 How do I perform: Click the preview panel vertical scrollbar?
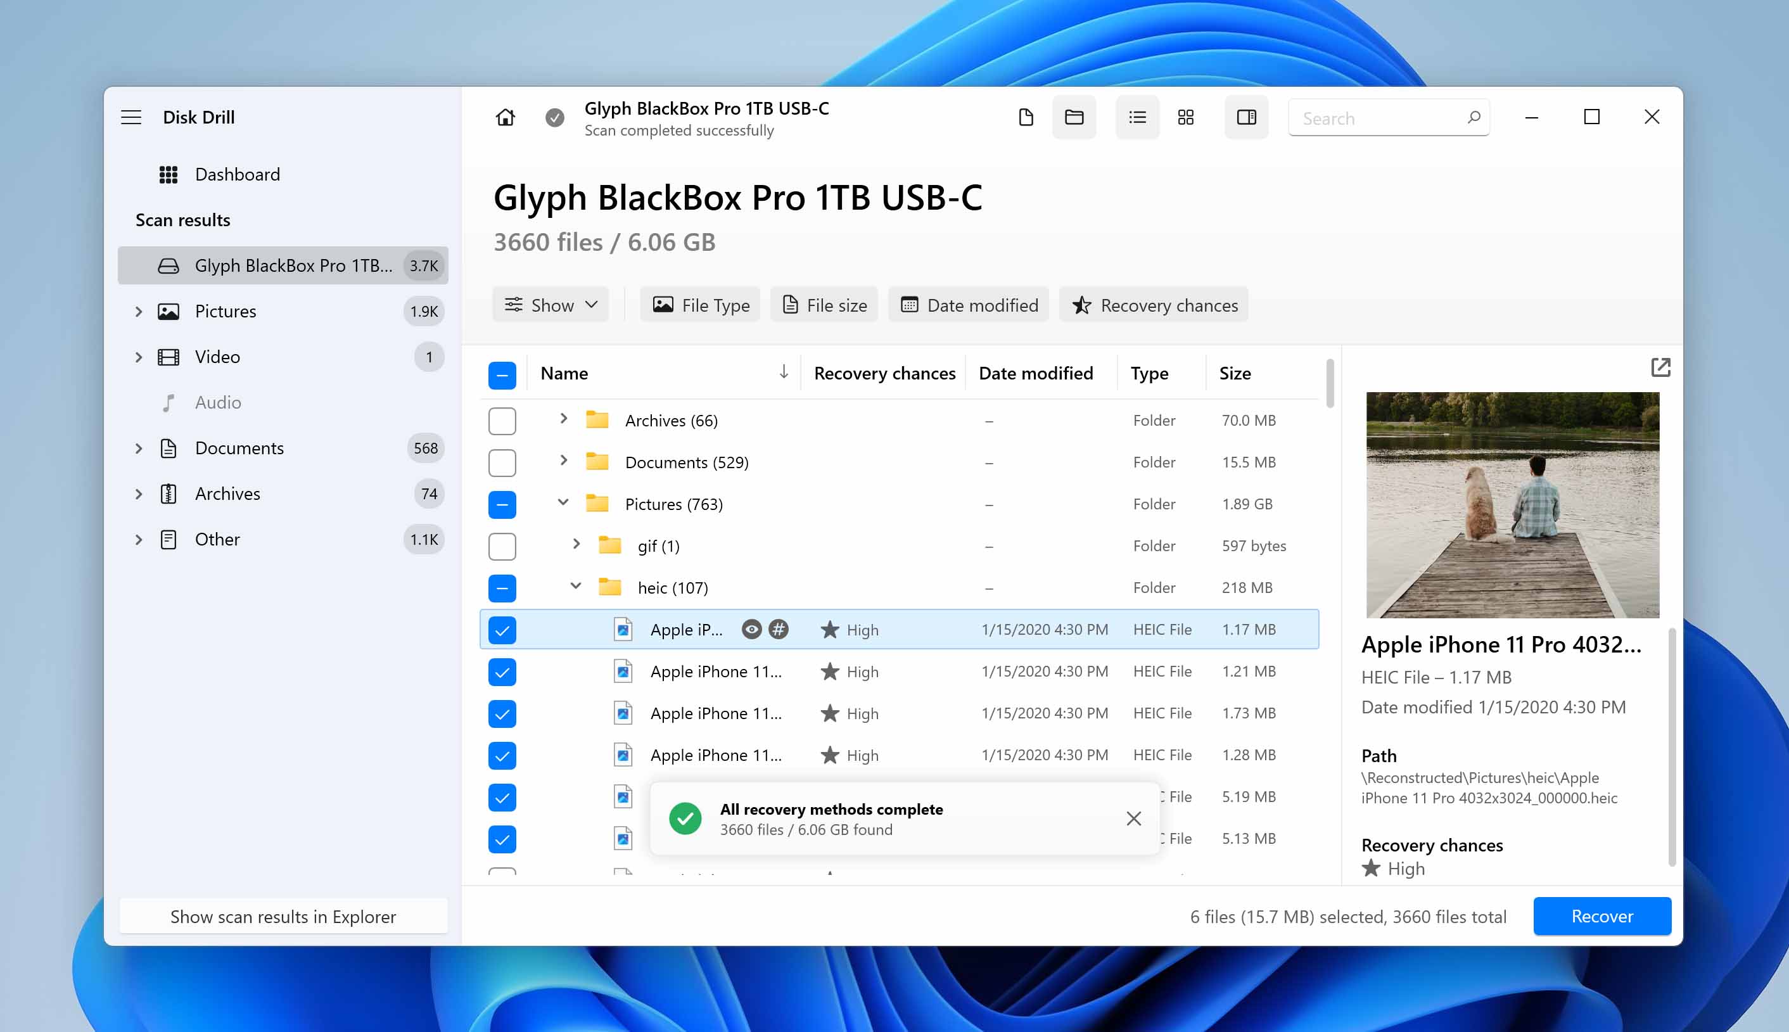pyautogui.click(x=1672, y=746)
